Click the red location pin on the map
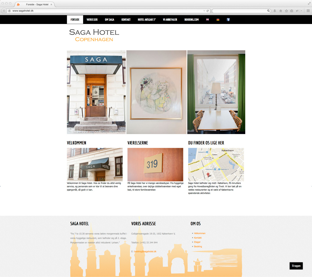The width and height of the screenshot is (312, 277). 208,175
